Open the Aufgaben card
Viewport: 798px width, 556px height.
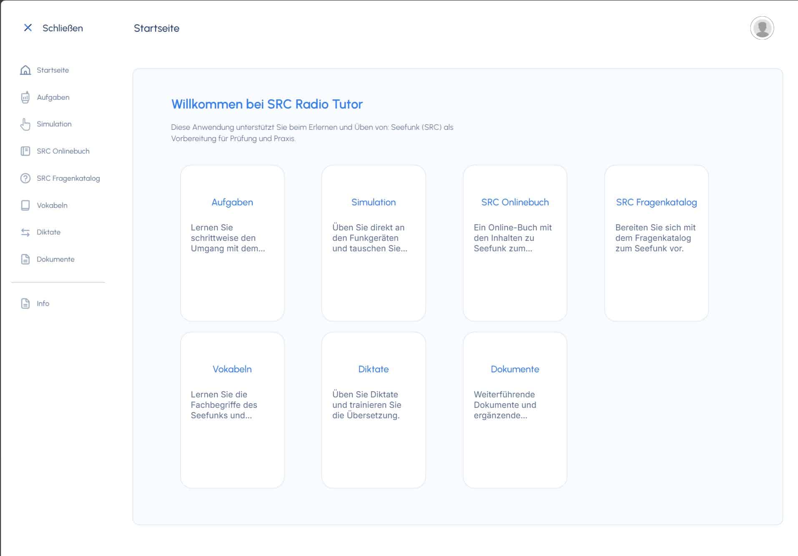coord(232,243)
